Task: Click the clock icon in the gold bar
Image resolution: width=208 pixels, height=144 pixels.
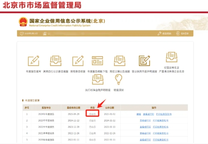Action: 22,33
